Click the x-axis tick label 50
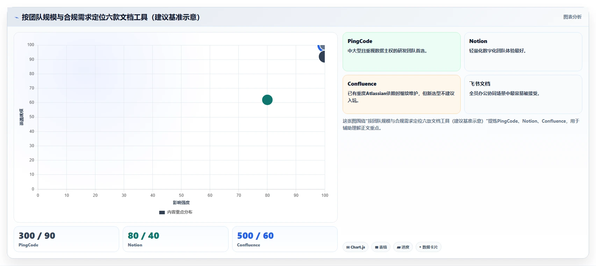The width and height of the screenshot is (596, 266). (x=181, y=195)
